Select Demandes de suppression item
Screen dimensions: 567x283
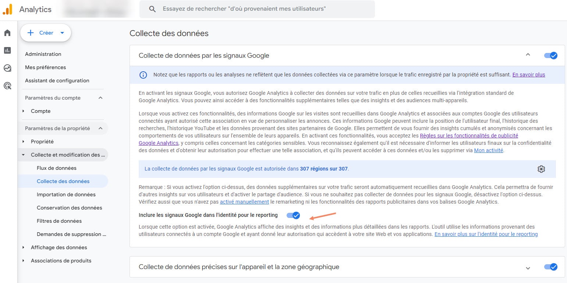point(71,234)
